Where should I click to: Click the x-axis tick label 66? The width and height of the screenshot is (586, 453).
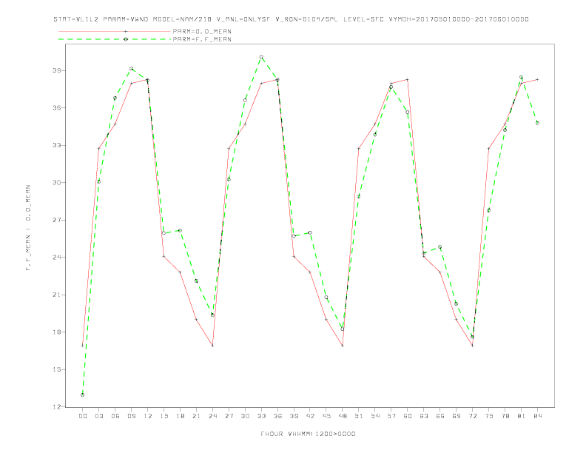(440, 416)
